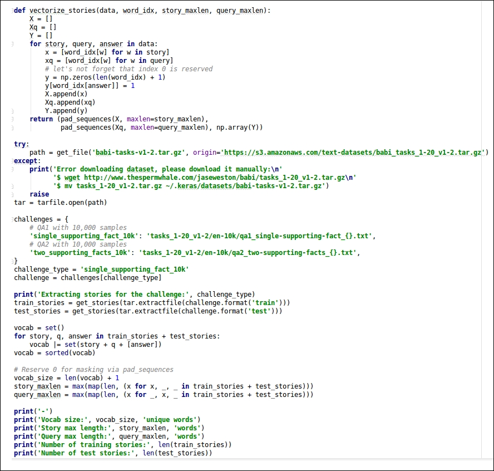Click the function name 'vectorize_stories'
Viewport: 494px width, 471px height.
[62, 11]
